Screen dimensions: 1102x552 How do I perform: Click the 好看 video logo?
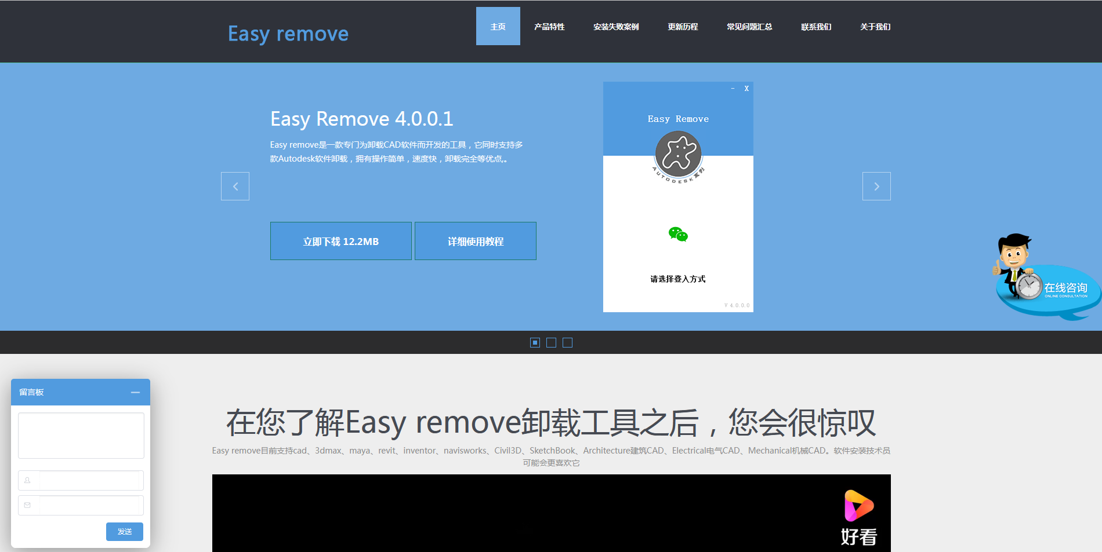click(859, 518)
